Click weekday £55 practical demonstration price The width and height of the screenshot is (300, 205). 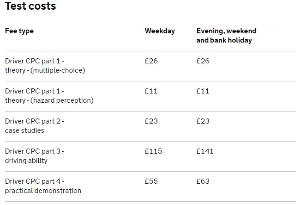point(151,181)
